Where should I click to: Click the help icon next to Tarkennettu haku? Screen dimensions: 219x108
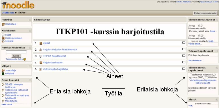25,59
